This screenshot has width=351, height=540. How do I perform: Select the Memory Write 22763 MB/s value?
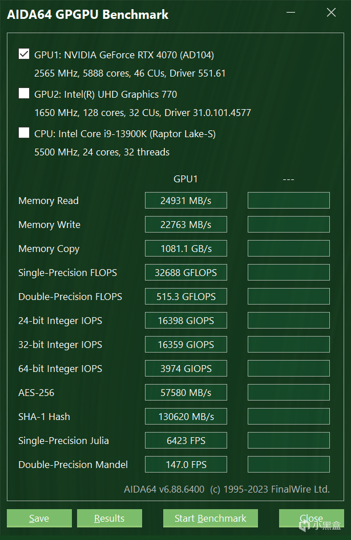pos(185,225)
